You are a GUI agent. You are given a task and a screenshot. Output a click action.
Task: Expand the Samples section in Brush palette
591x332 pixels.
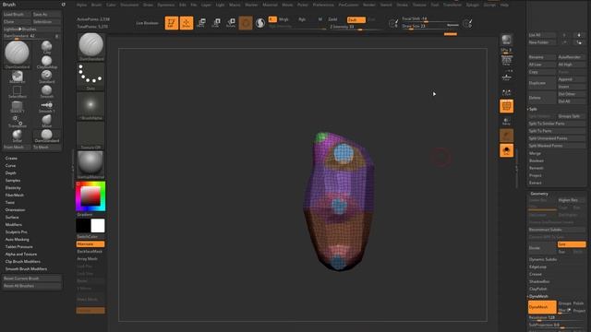point(13,181)
